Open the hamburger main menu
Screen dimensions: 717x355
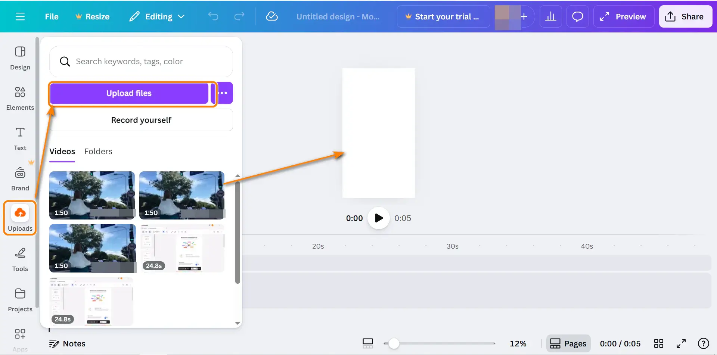click(20, 16)
